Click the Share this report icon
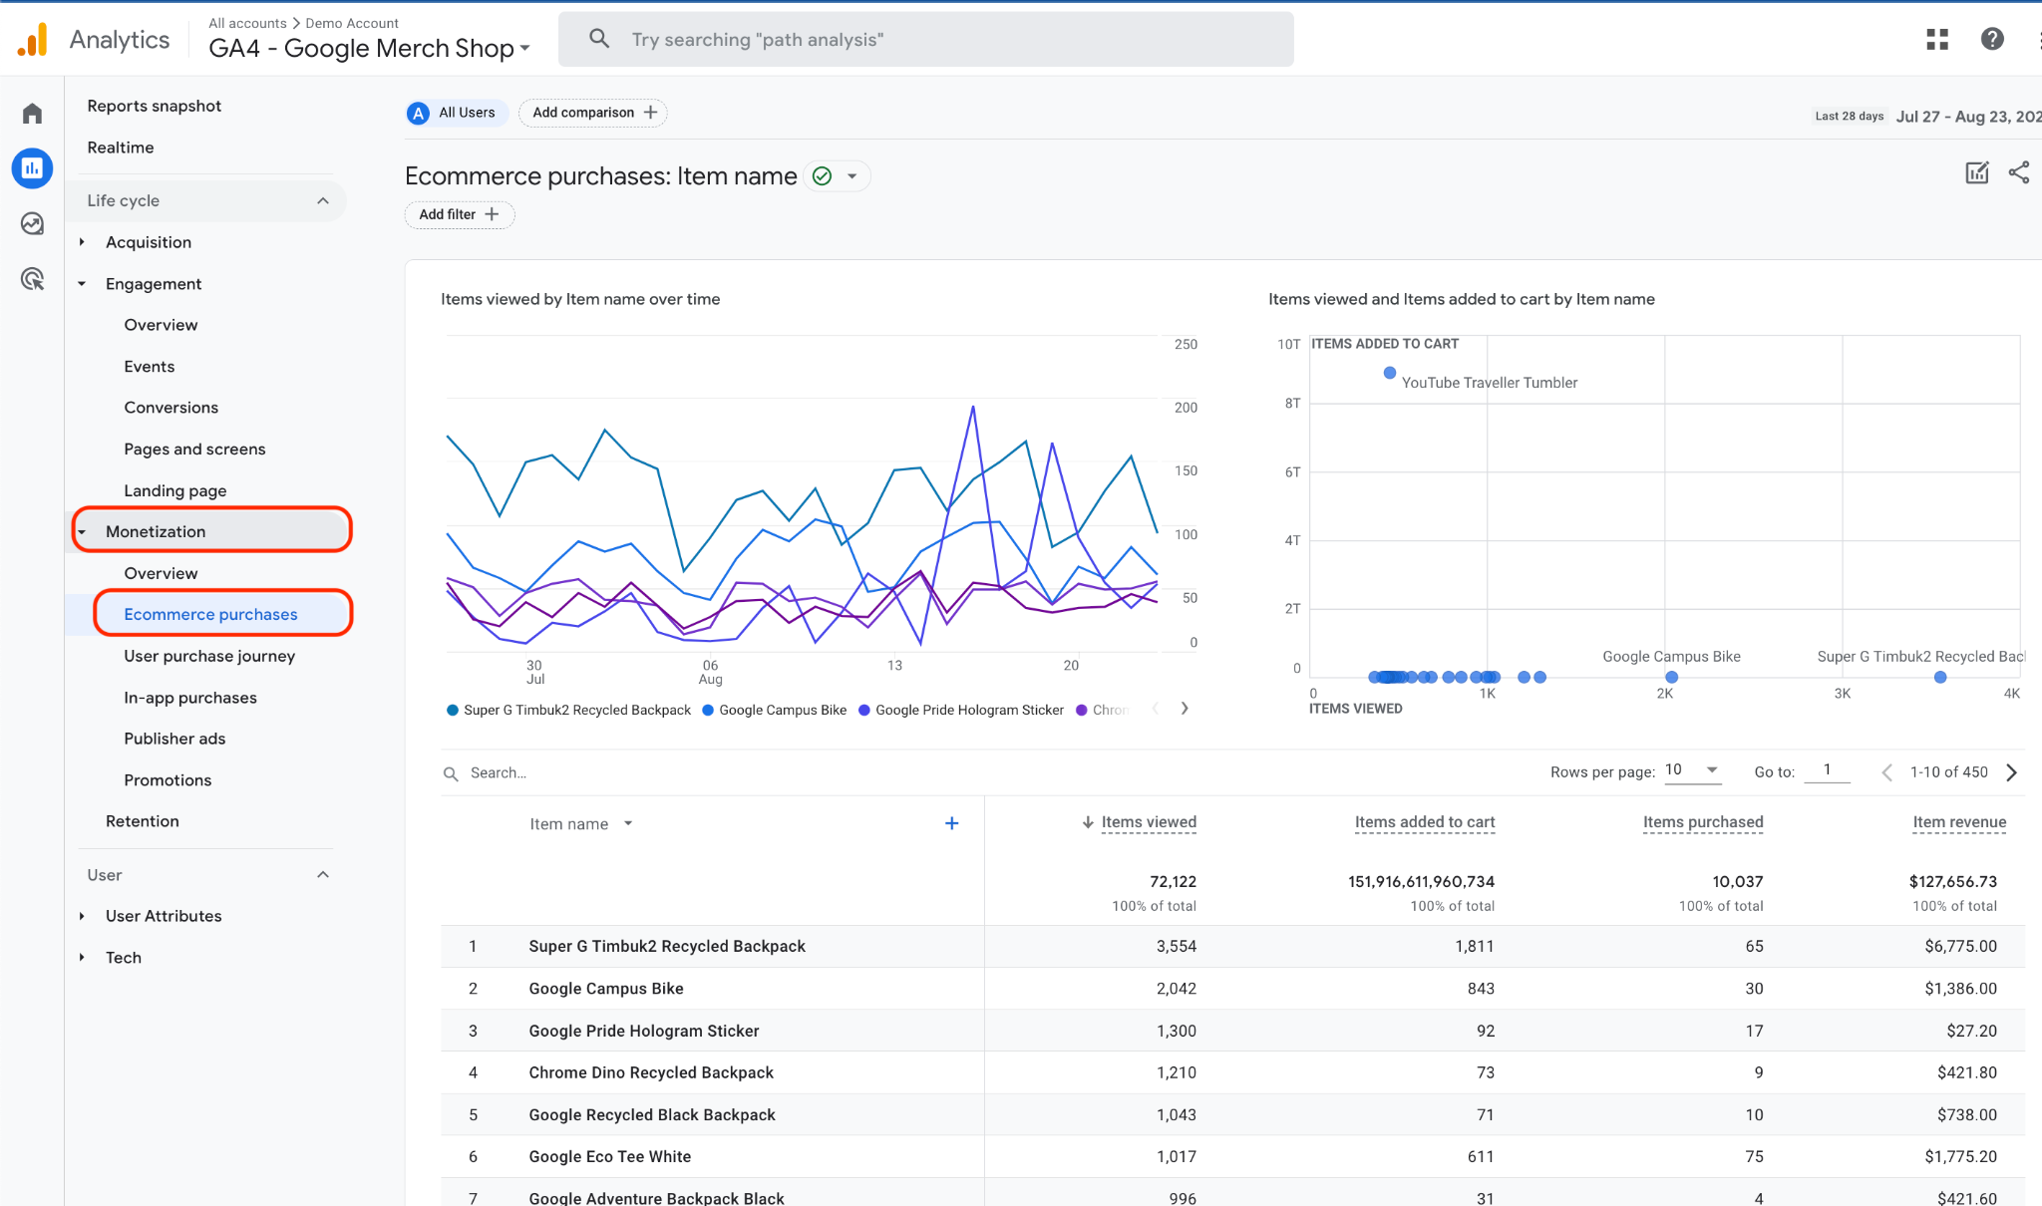 pos(2019,172)
